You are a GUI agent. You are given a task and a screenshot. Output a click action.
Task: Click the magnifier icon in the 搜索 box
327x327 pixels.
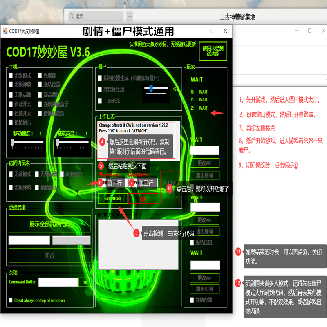(72, 16)
